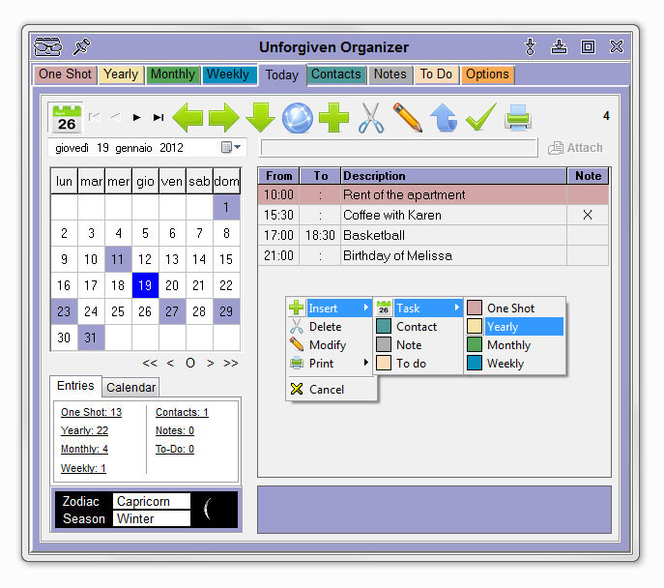Click the green down arrow icon
This screenshot has height=588, width=664.
pos(260,118)
